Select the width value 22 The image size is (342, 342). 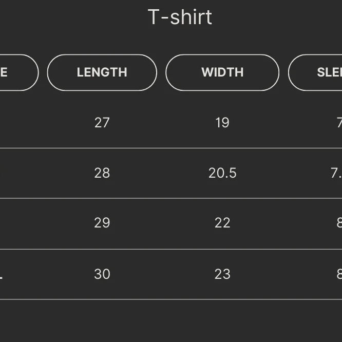pyautogui.click(x=222, y=223)
